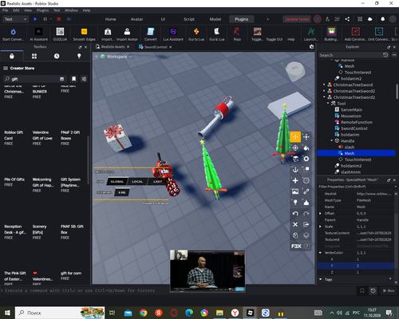The width and height of the screenshot is (399, 319).
Task: Open the F3X help question mark
Action: (306, 246)
